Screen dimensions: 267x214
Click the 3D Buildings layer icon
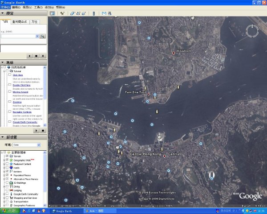click(11, 183)
